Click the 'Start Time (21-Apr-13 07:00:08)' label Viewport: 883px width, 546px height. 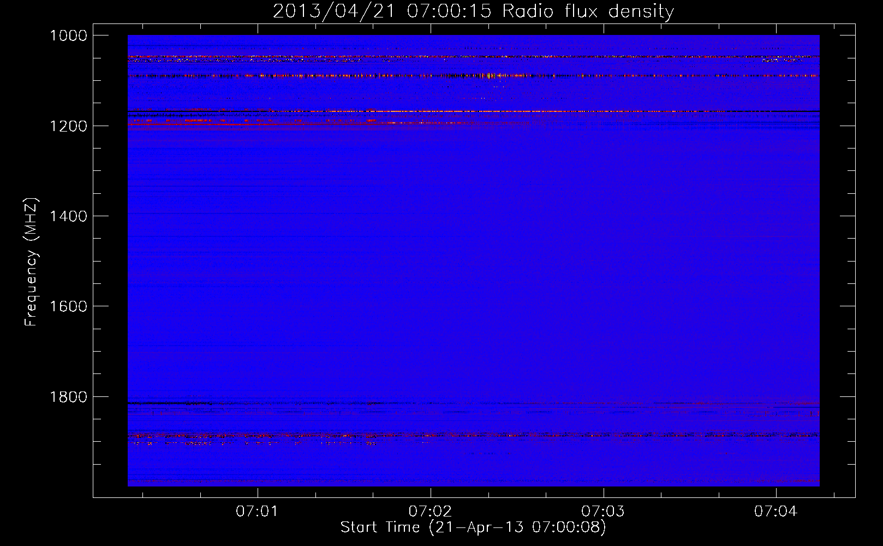coord(473,527)
